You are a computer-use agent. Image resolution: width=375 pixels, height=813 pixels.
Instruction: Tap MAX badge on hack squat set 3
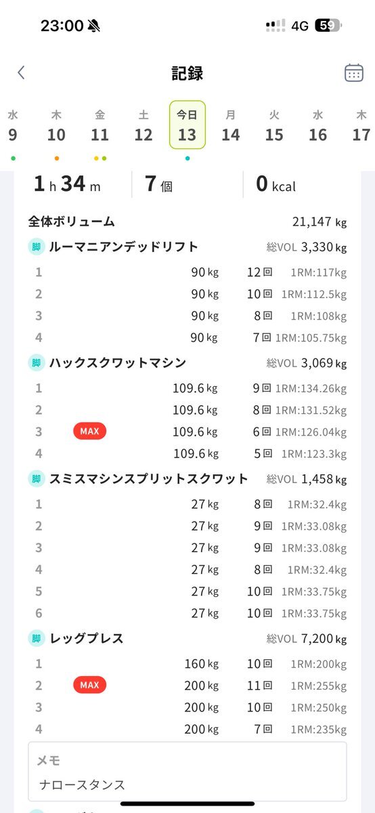click(89, 432)
